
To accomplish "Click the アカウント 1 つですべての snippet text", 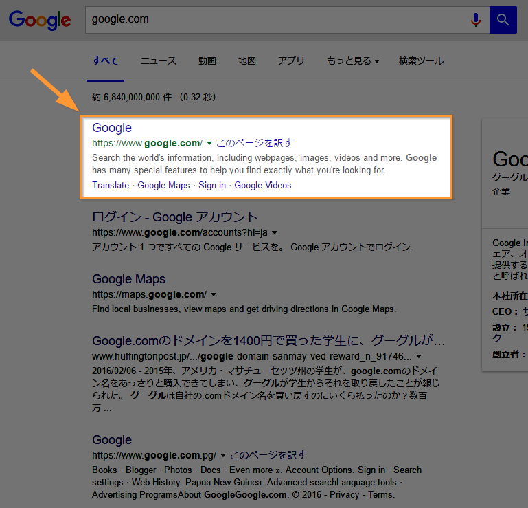I will 252,247.
